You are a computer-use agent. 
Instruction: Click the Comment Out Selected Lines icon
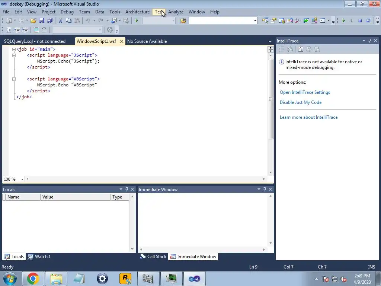tap(36, 30)
